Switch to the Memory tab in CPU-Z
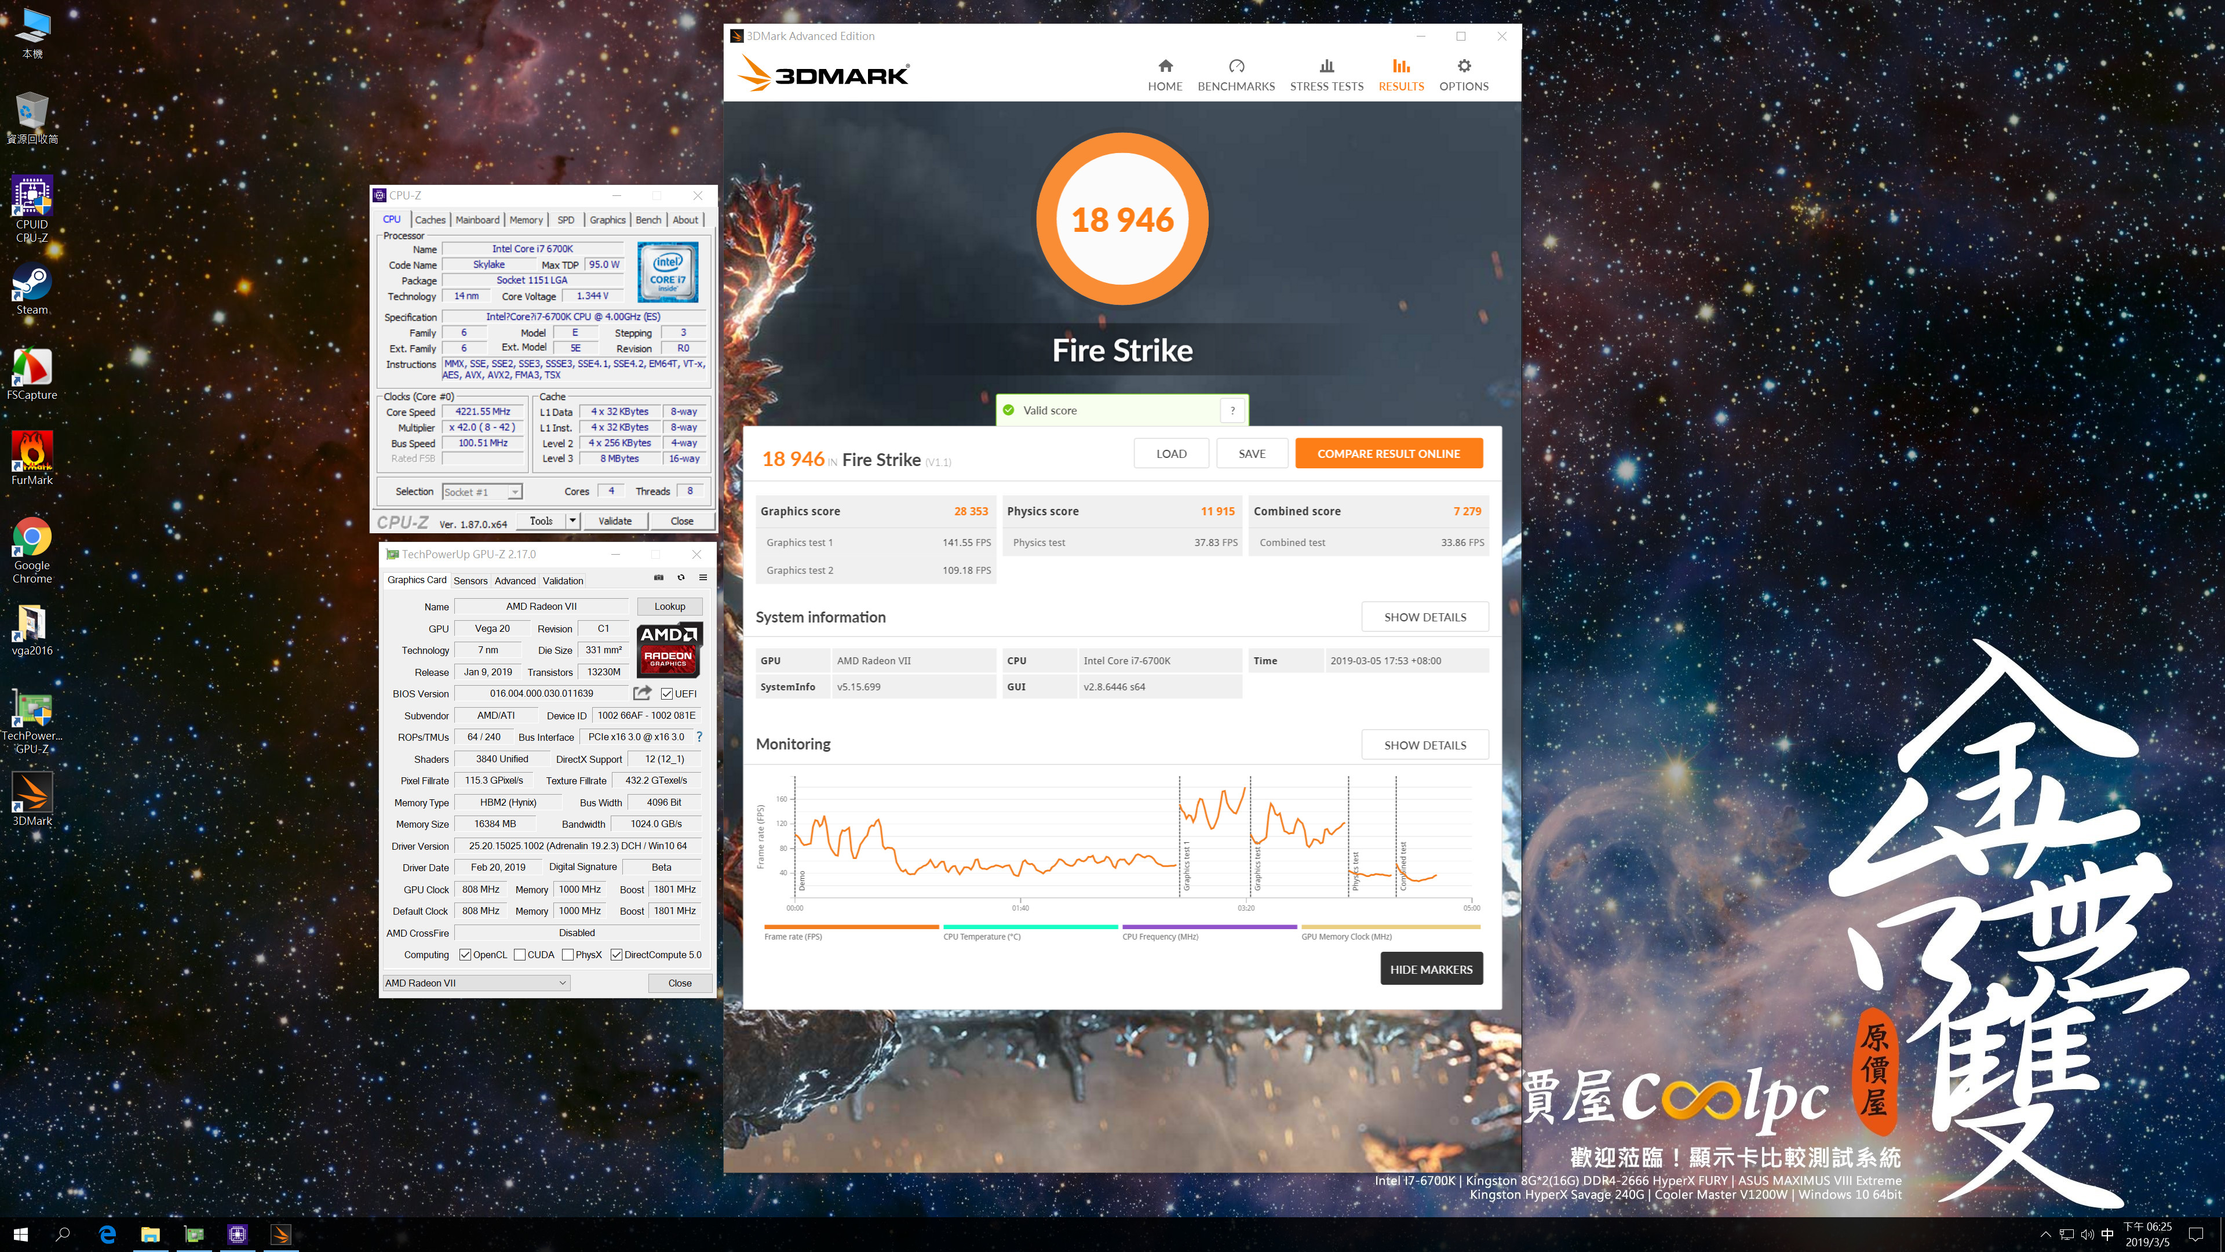The image size is (2225, 1252). click(526, 220)
